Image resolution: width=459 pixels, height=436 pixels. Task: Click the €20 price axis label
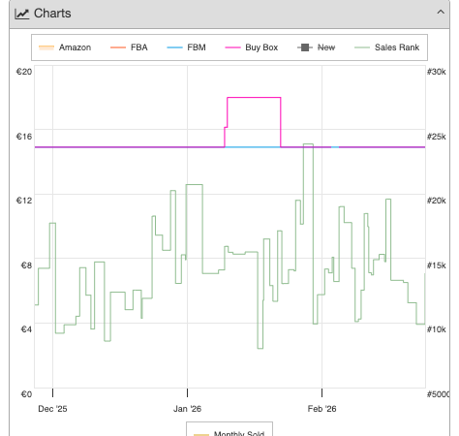(x=24, y=72)
